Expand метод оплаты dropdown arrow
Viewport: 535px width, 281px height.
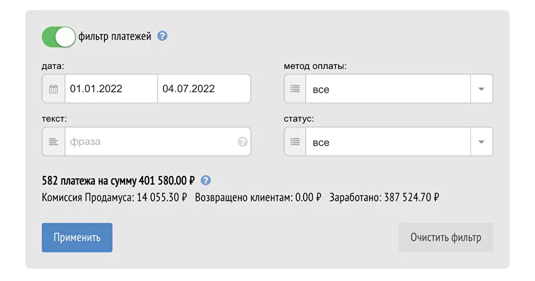[481, 89]
